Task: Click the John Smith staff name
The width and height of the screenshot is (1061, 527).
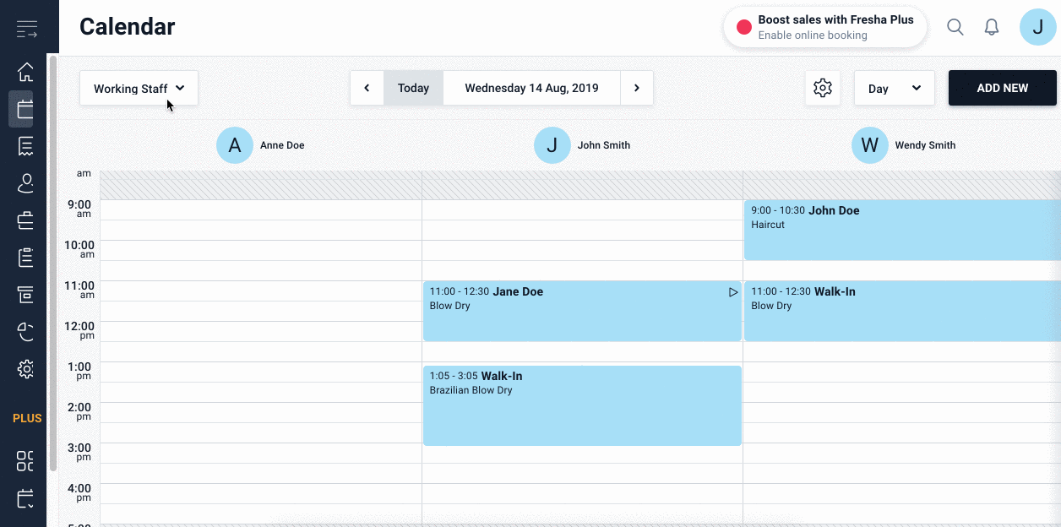Action: (x=604, y=145)
